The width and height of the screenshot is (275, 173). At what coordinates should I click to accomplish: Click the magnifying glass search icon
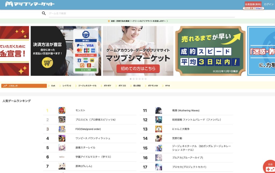[x=44, y=13]
